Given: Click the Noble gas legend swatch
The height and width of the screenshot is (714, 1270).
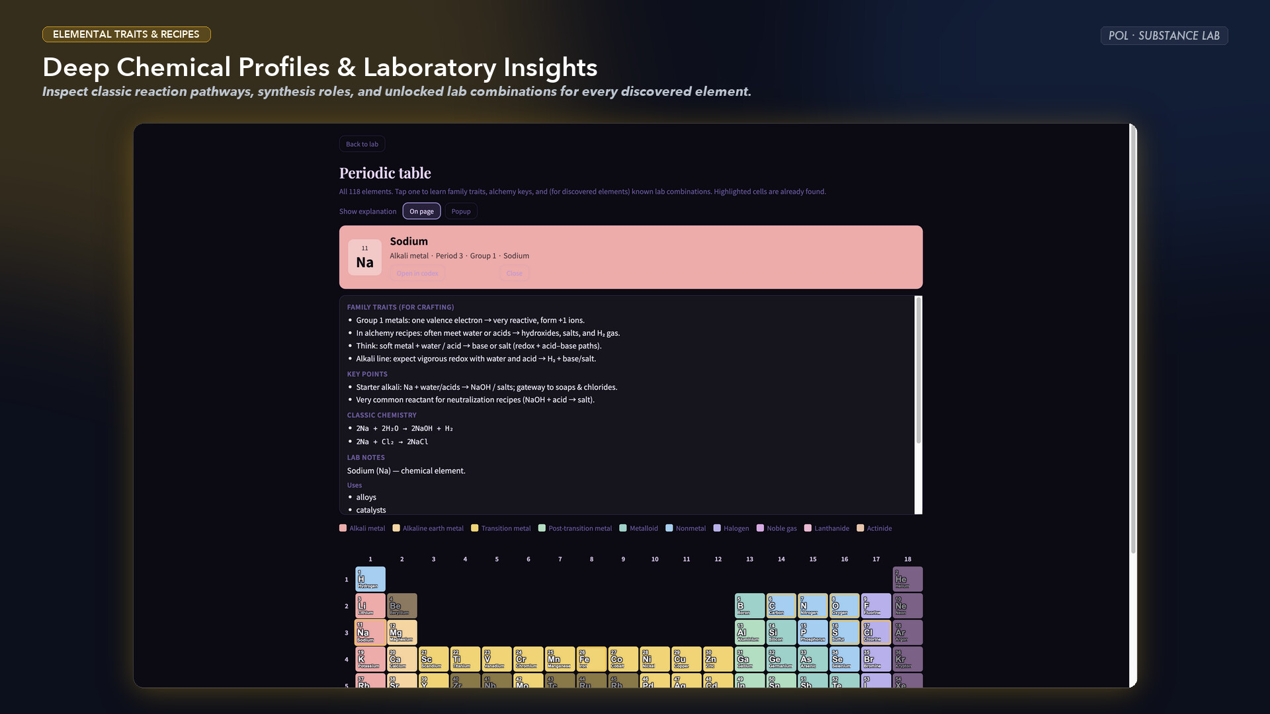Looking at the screenshot, I should (x=760, y=528).
